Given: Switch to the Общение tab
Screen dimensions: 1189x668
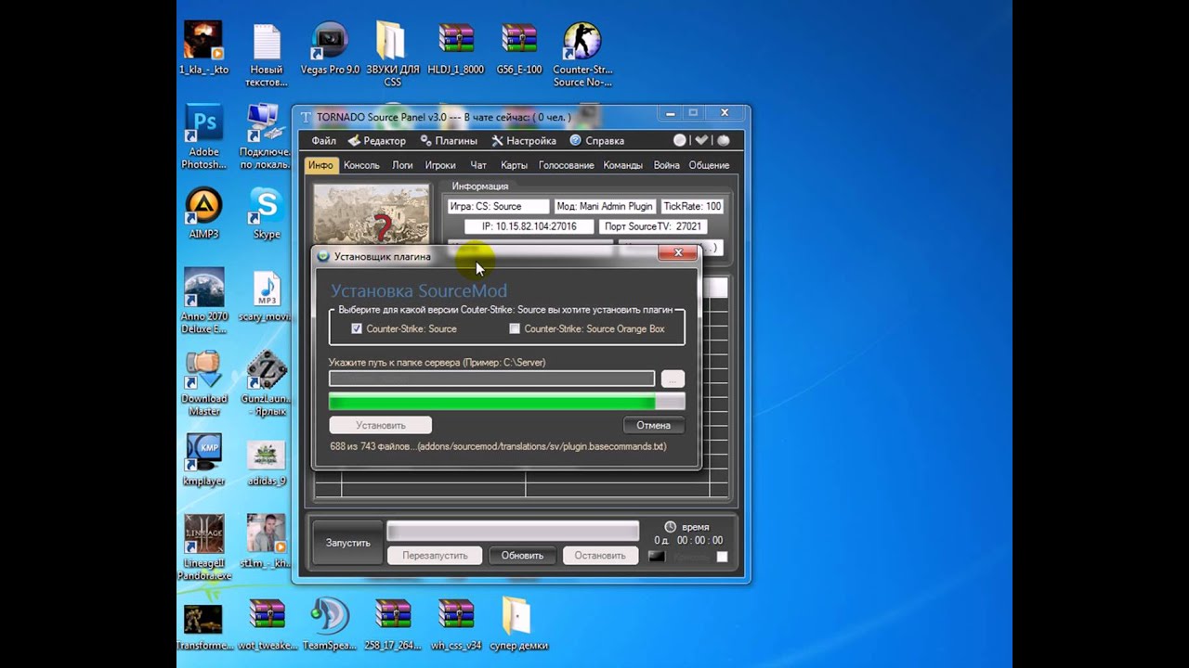Looking at the screenshot, I should click(x=709, y=165).
